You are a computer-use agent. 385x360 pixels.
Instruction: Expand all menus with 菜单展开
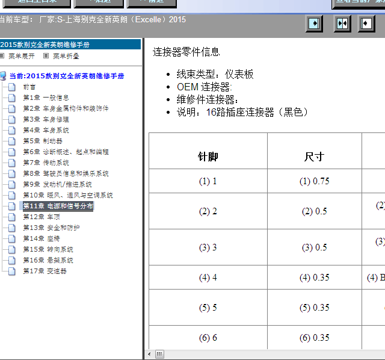tap(22, 56)
